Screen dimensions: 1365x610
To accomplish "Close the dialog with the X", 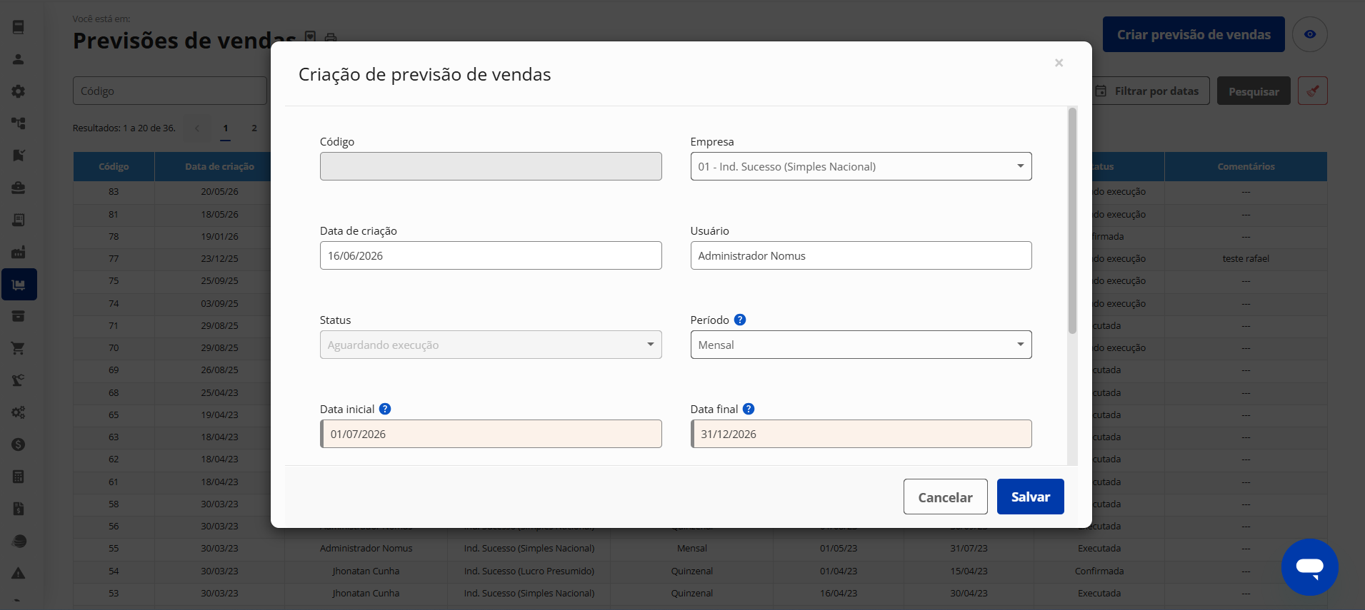I will [1059, 63].
